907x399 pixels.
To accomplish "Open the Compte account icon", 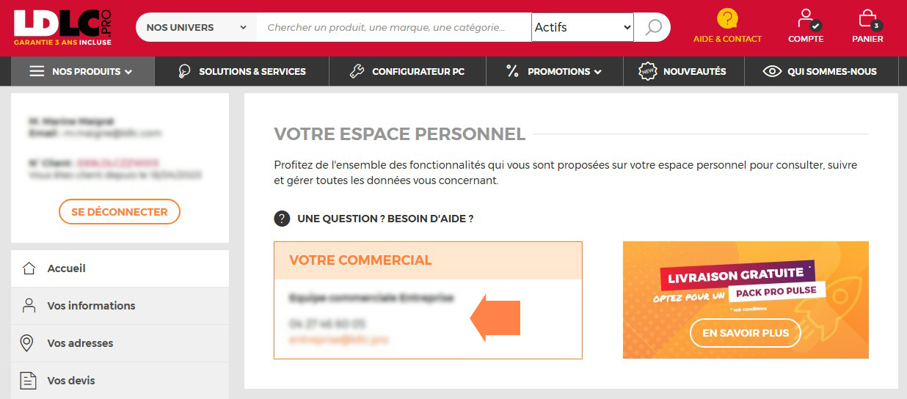I will (x=806, y=18).
